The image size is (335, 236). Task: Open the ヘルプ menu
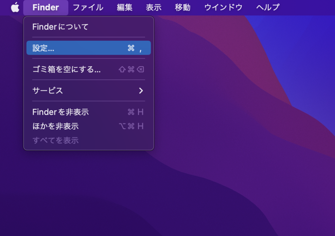point(268,8)
